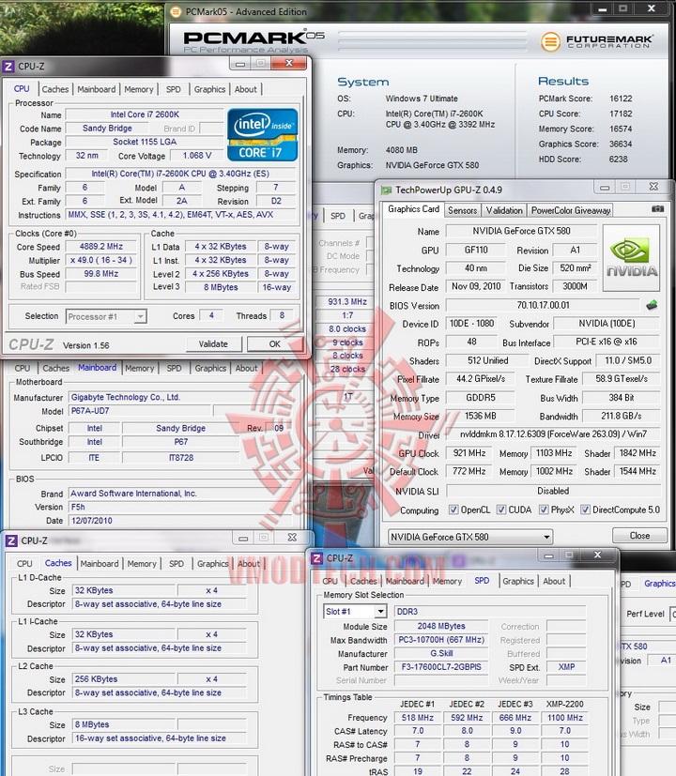Open the Processor #1 selection dropdown
Image resolution: width=676 pixels, height=776 pixels.
[x=106, y=316]
